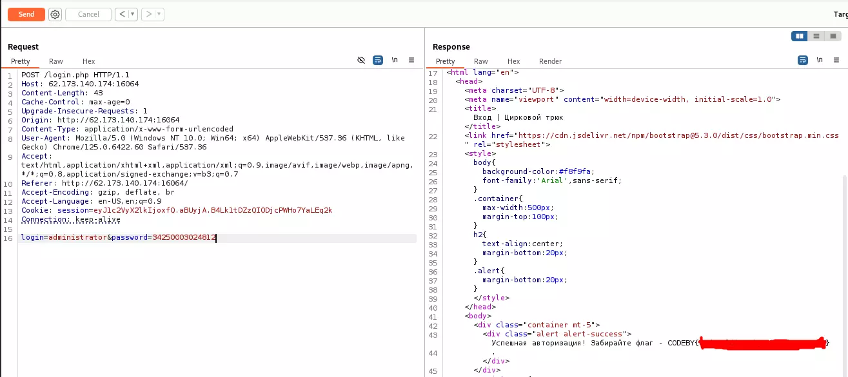Click the div class="alert alert-success" line
This screenshot has width=848, height=377.
(556, 334)
